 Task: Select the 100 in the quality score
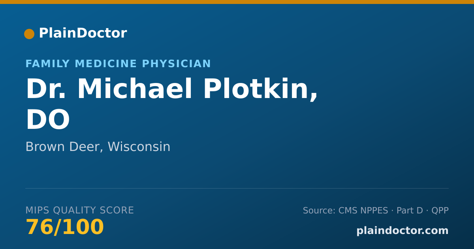[x=83, y=227]
